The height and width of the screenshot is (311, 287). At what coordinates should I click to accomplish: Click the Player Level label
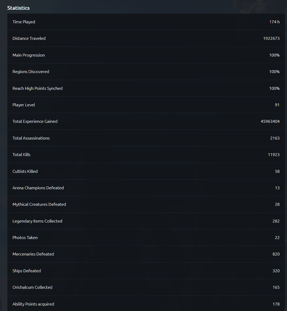(24, 105)
